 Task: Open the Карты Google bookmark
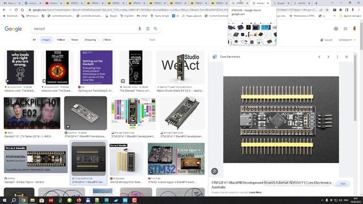pyautogui.click(x=160, y=16)
